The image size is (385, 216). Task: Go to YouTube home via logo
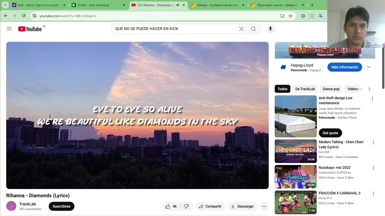[30, 29]
